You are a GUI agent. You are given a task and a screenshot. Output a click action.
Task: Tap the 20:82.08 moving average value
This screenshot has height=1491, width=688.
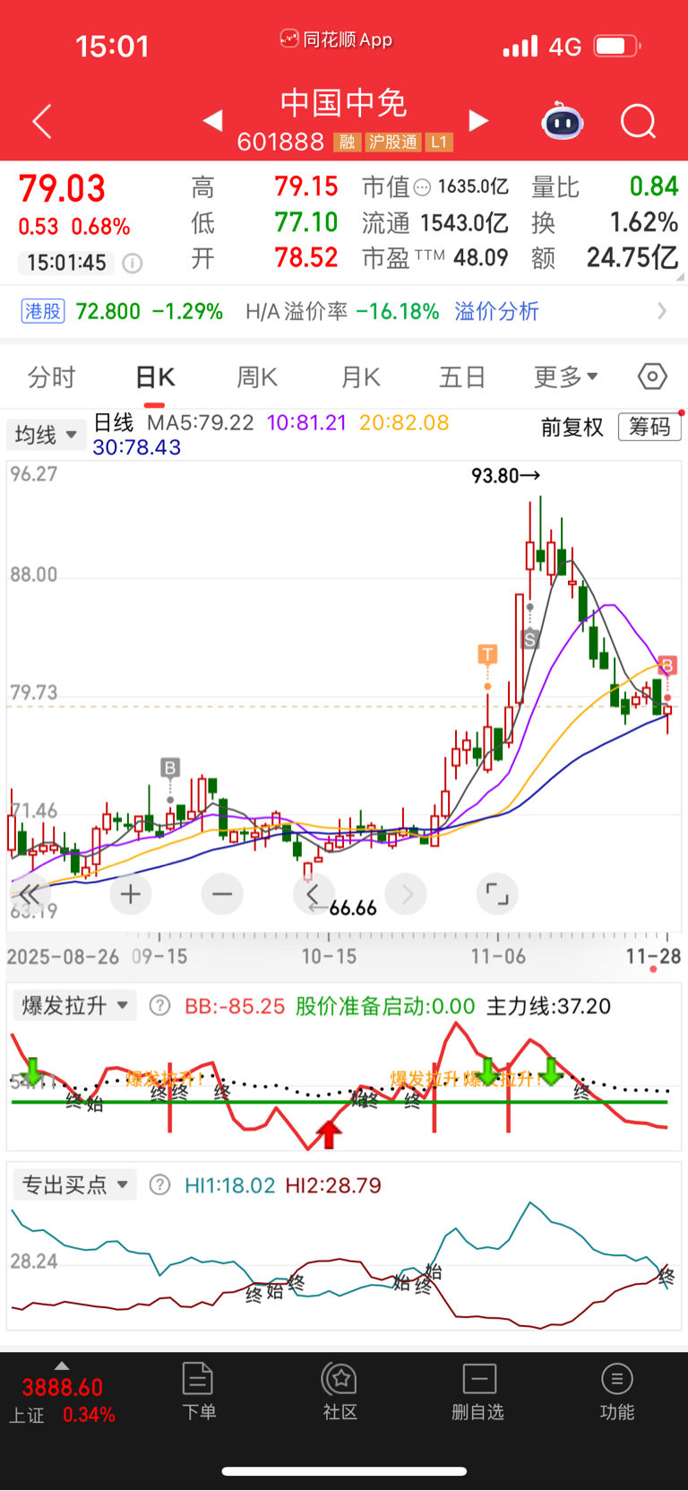coord(404,422)
